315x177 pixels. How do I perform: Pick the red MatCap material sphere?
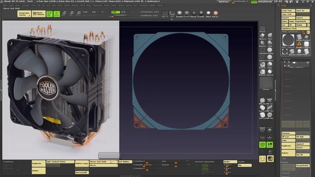(x=216, y=14)
